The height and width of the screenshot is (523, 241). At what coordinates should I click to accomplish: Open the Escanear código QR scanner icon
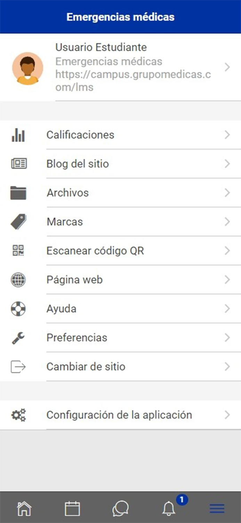point(18,251)
